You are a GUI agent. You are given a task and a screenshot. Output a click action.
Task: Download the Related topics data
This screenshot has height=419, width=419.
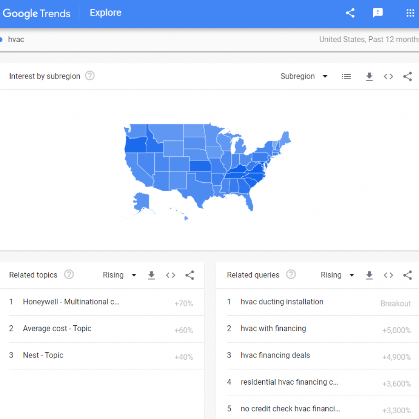(x=151, y=275)
